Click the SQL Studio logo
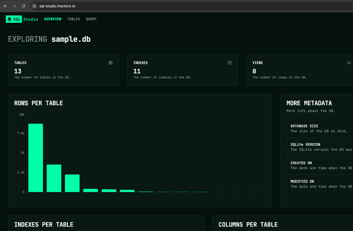The image size is (353, 231). 22,19
